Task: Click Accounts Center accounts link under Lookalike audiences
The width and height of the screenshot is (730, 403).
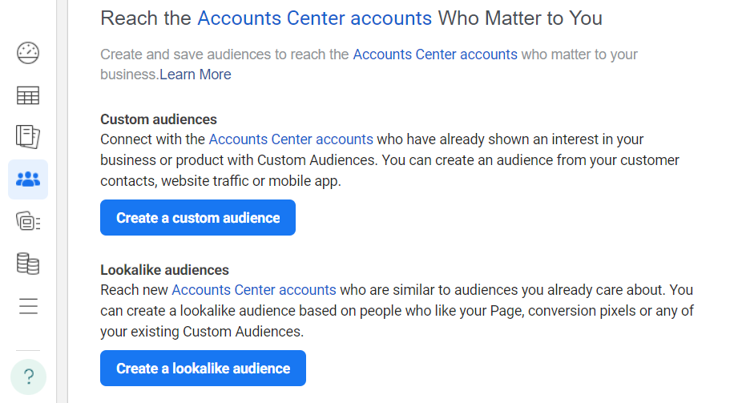Action: pos(254,290)
